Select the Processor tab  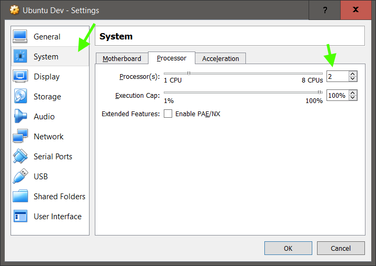click(172, 58)
